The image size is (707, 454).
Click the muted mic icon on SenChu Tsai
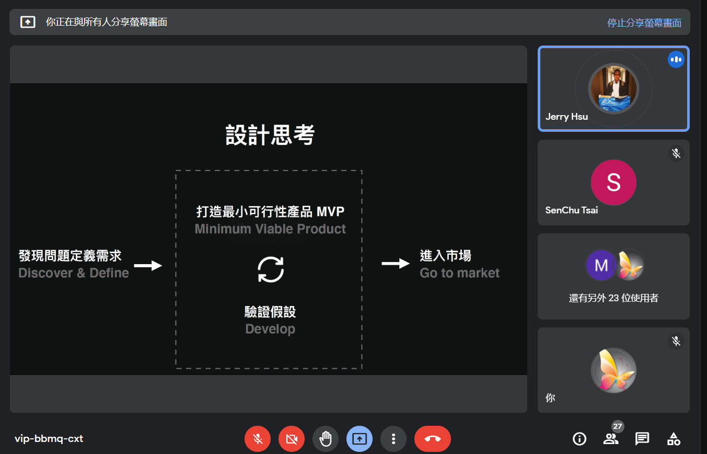(x=676, y=153)
